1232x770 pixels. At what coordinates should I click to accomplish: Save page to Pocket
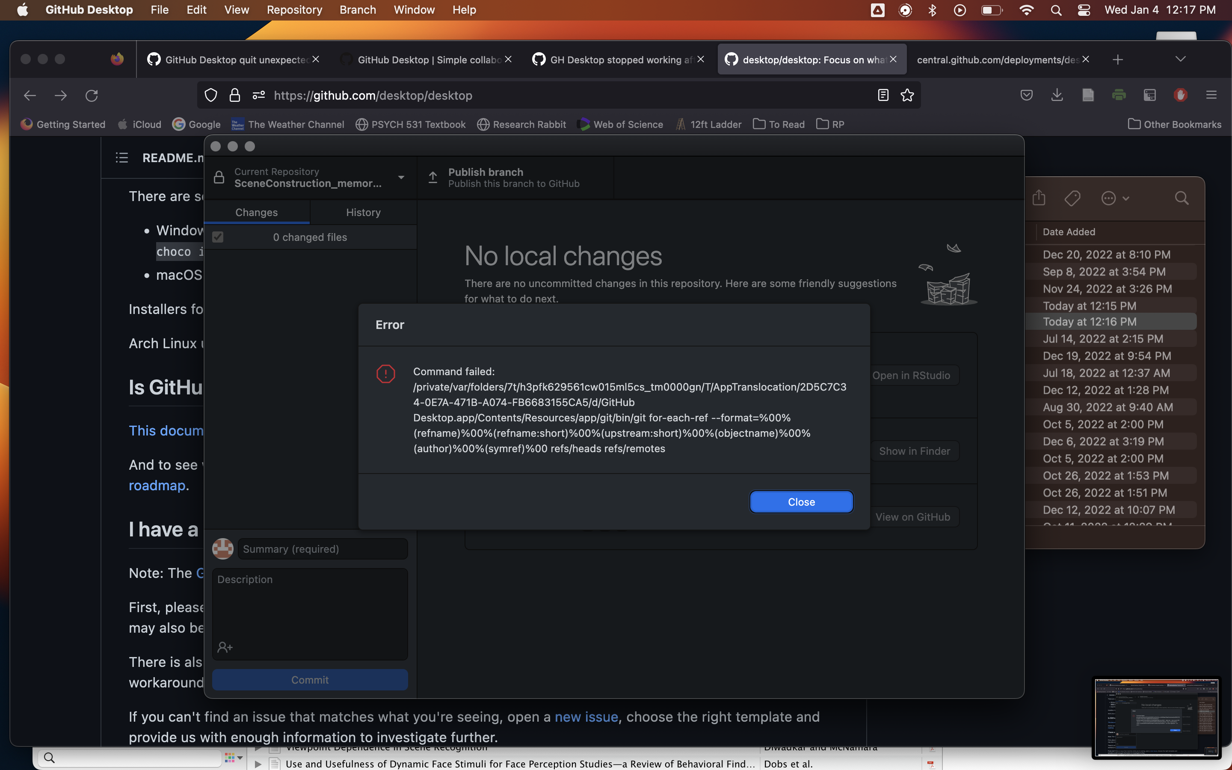[x=1026, y=95]
